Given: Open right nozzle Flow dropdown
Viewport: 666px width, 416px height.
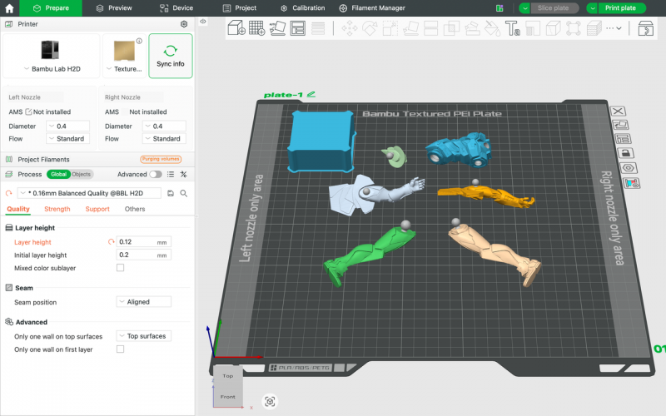Looking at the screenshot, I should (164, 138).
